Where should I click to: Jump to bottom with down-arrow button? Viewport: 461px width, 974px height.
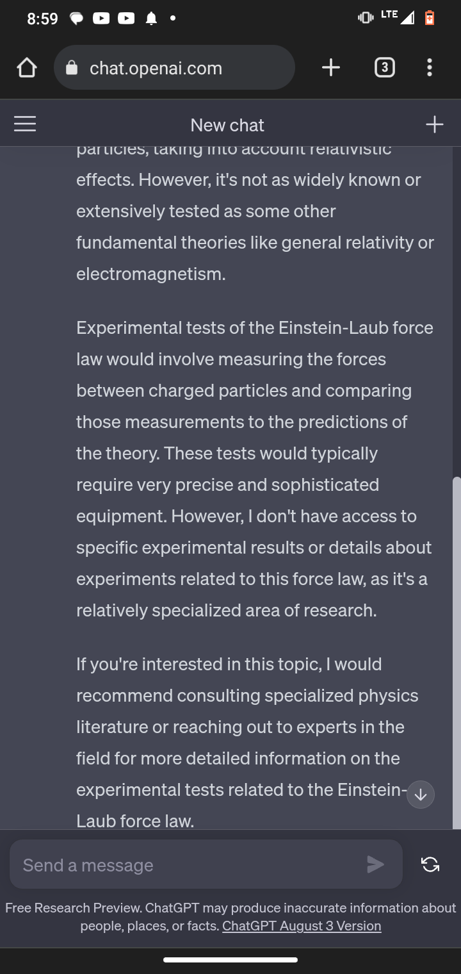coord(421,795)
